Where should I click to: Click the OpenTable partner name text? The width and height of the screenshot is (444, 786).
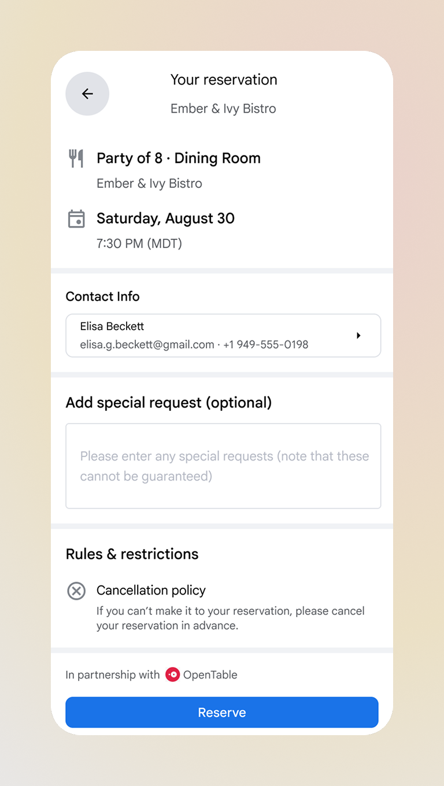pos(210,674)
